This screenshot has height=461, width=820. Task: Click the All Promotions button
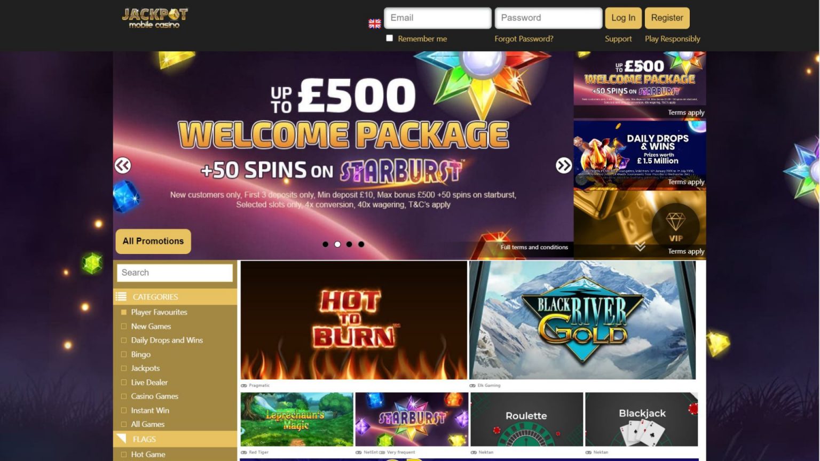(x=153, y=241)
